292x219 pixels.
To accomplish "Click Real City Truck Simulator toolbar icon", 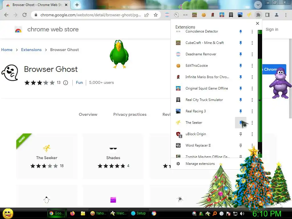I will pyautogui.click(x=231, y=15).
